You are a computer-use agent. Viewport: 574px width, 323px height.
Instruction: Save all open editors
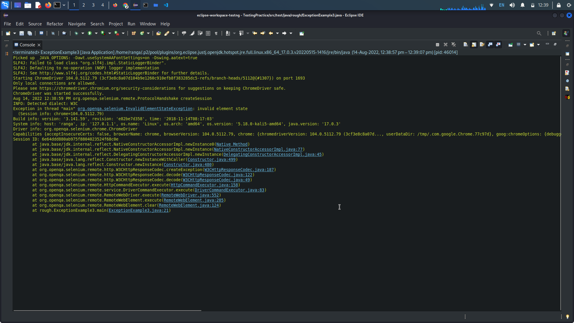point(30,33)
